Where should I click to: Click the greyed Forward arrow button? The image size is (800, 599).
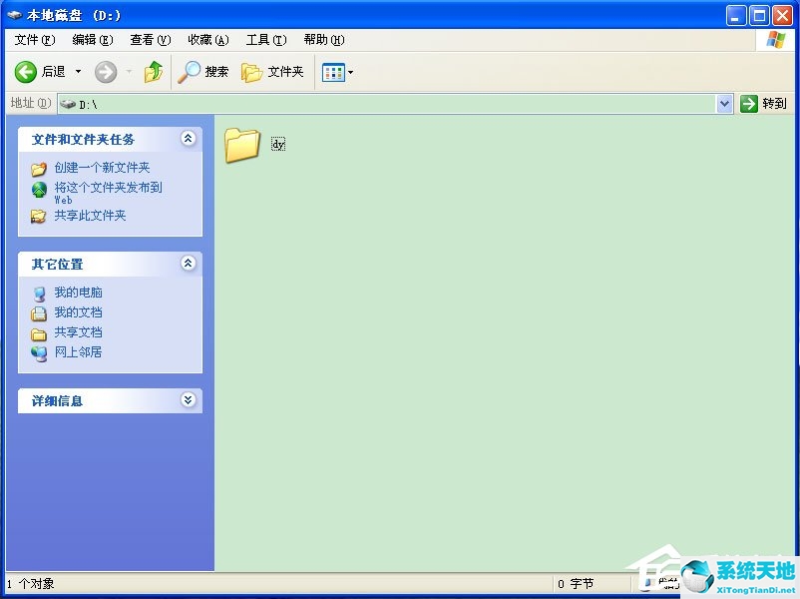[106, 72]
